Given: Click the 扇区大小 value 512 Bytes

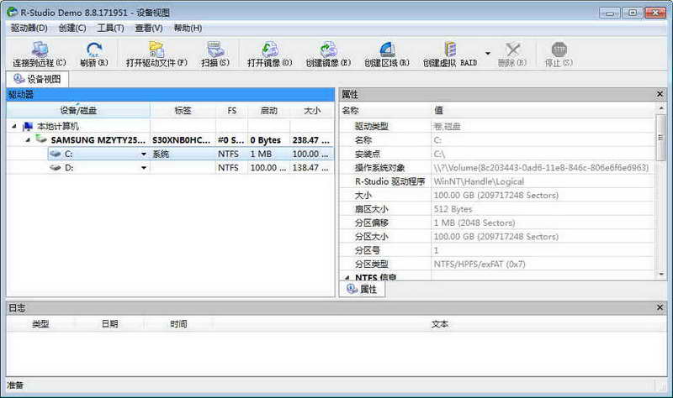Looking at the screenshot, I should pyautogui.click(x=453, y=209).
